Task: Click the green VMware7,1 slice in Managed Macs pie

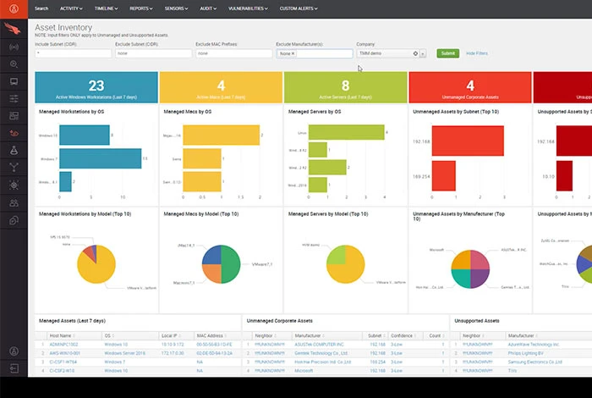Action: coord(231,264)
